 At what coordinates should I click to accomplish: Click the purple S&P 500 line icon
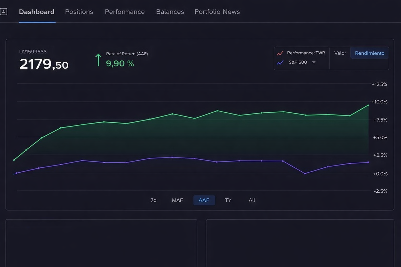click(280, 63)
